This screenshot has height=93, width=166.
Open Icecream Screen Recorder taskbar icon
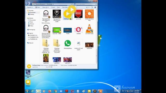[100, 91]
